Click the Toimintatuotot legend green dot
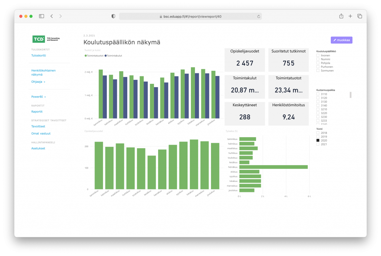381x256 pixels. (x=86, y=56)
